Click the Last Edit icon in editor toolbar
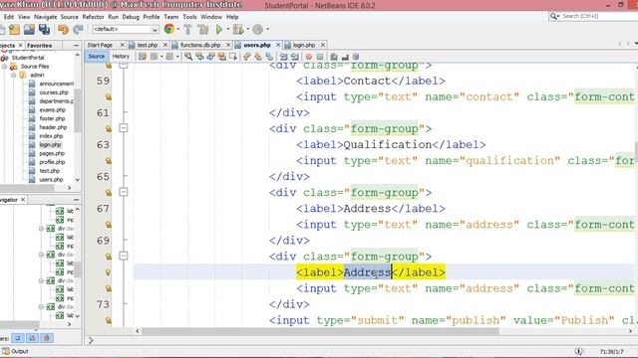Screen dimensions: 638x358 [x=143, y=57]
